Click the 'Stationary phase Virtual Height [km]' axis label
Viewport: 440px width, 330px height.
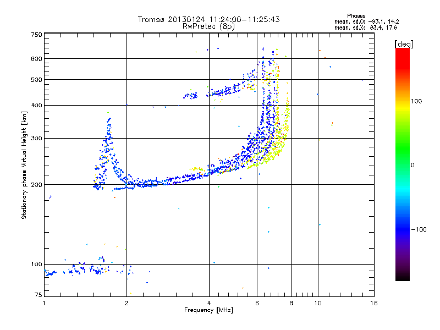24,165
